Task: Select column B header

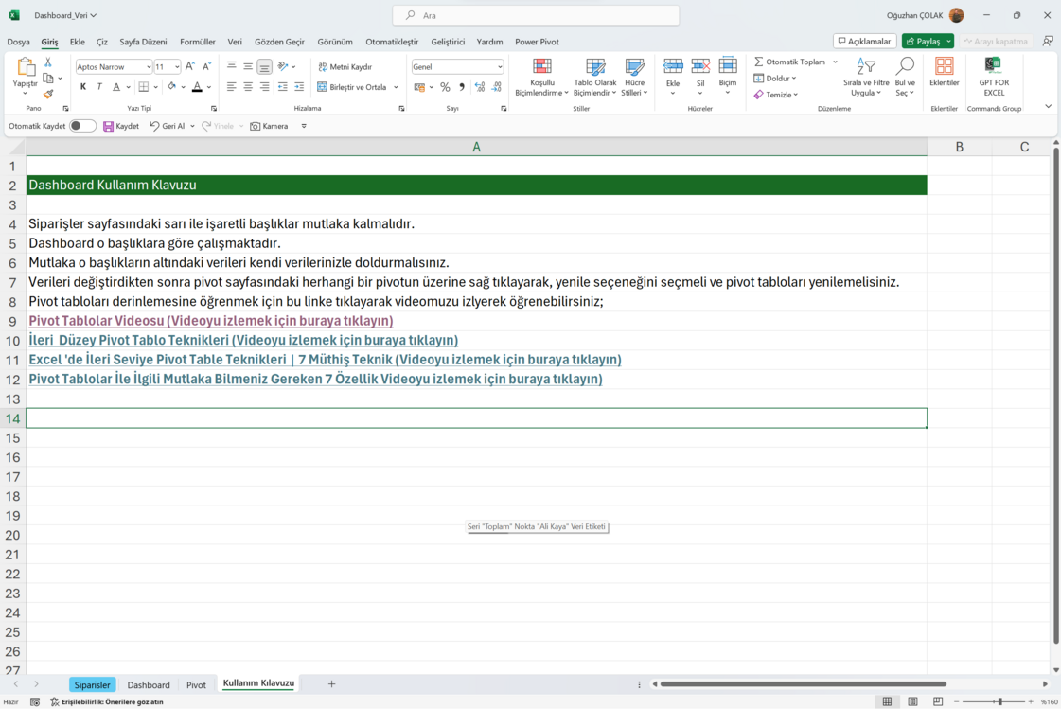Action: tap(959, 147)
